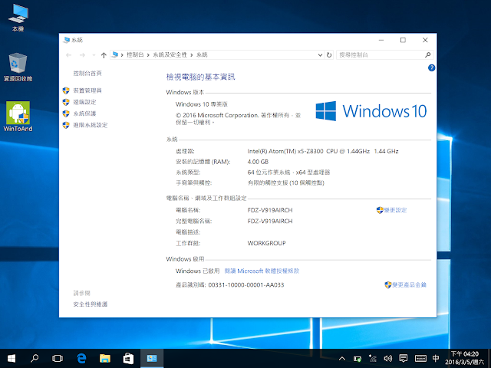Click the system icon in title bar
The width and height of the screenshot is (491, 368).
tap(67, 40)
